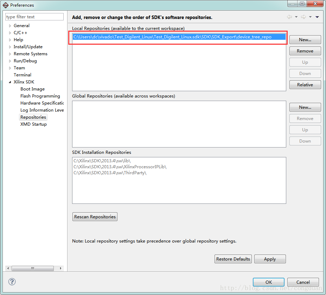
Task: Expand the Install/Update tree node
Action: pos(10,47)
